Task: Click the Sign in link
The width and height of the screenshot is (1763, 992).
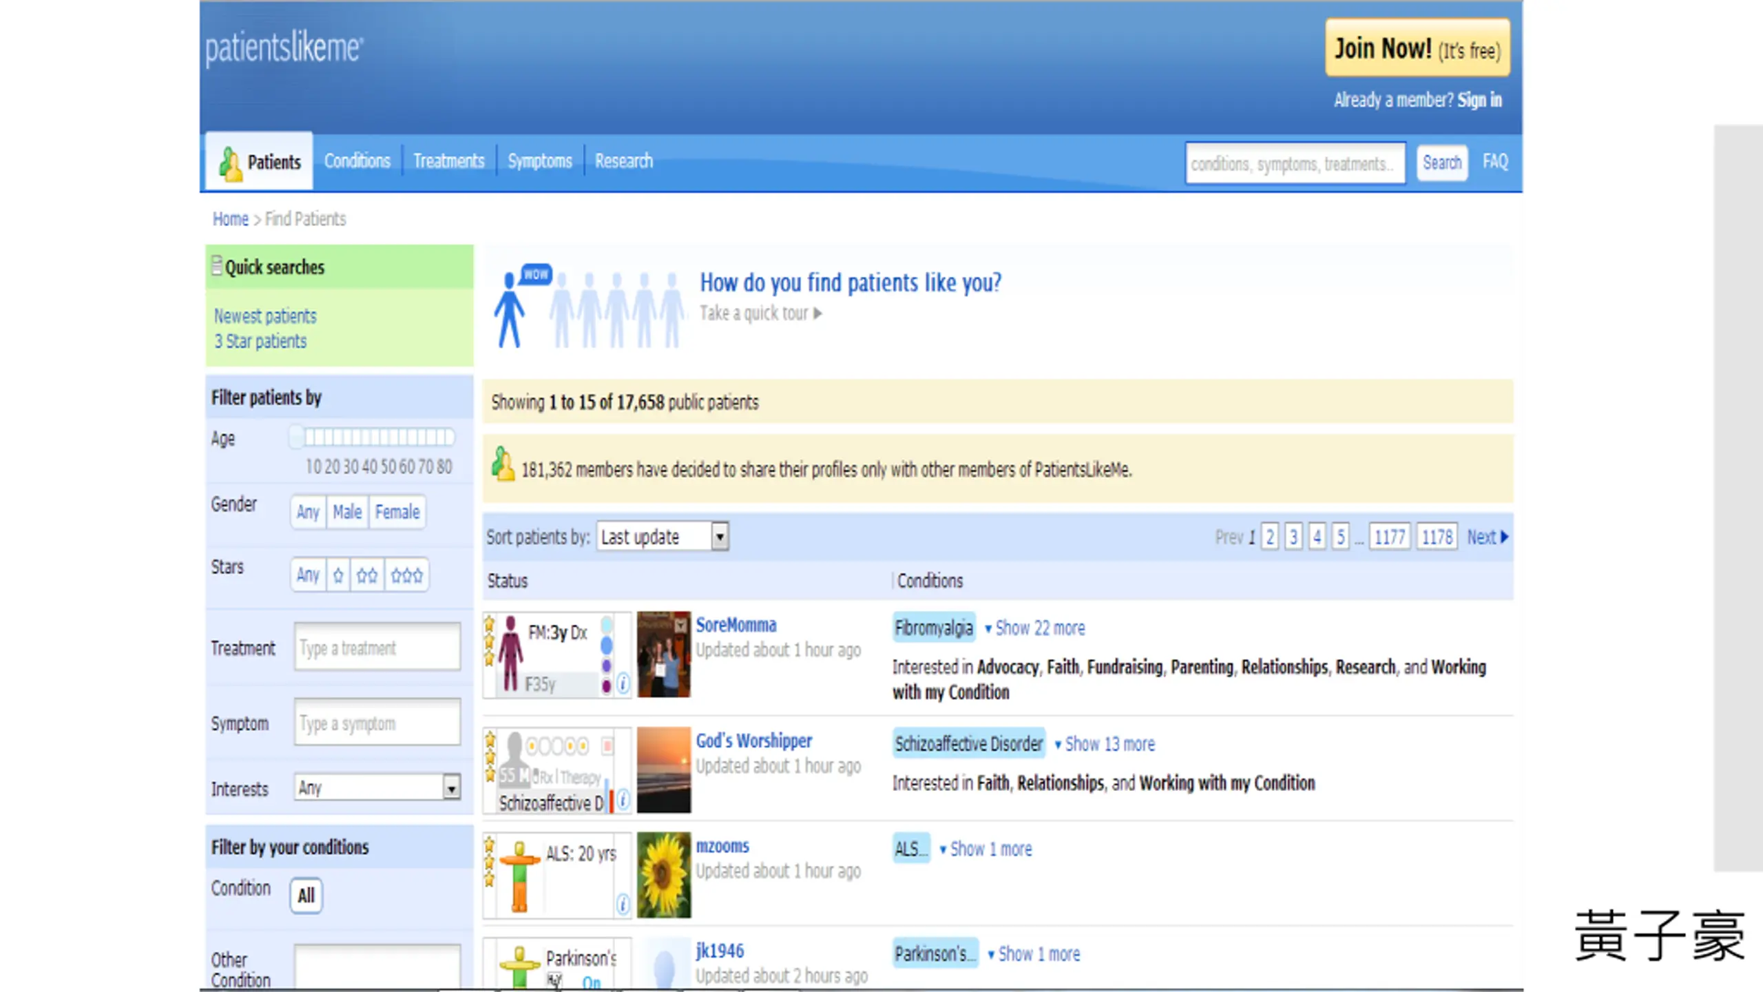Action: [1479, 101]
